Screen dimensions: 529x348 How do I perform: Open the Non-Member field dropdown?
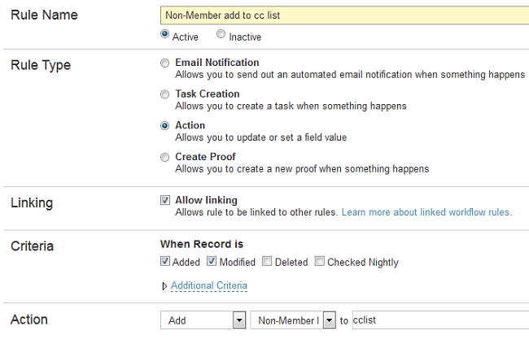pos(329,320)
